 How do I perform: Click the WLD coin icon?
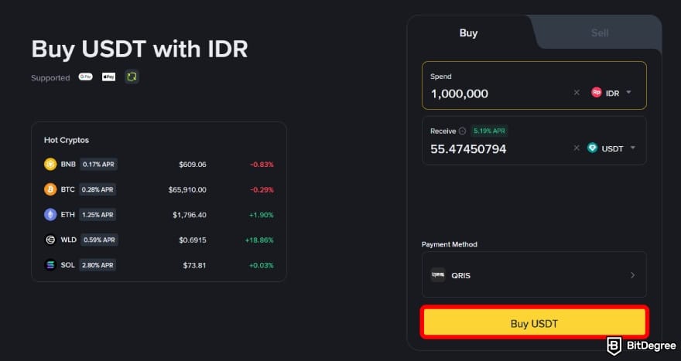point(50,240)
